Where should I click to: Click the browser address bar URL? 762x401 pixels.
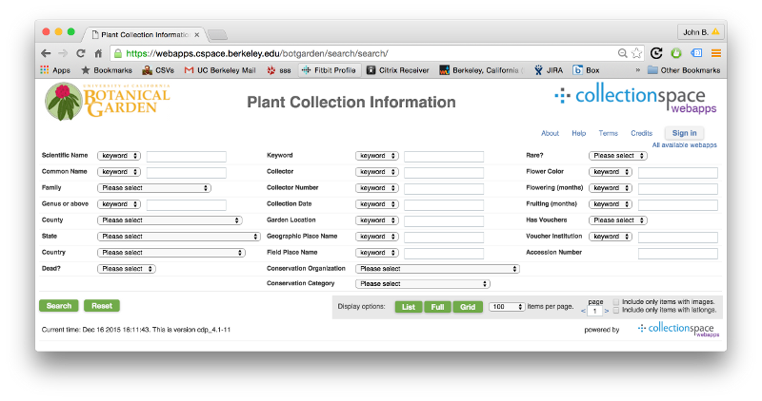point(257,53)
